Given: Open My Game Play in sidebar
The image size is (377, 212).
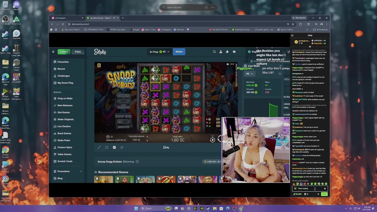Looking at the screenshot, I should pos(65,83).
